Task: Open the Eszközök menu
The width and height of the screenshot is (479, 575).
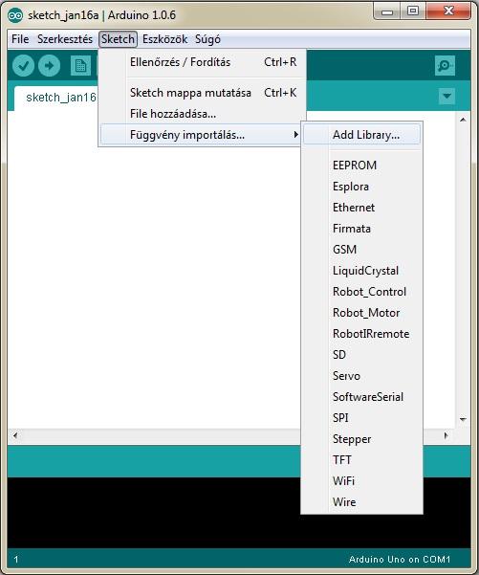Action: tap(164, 39)
